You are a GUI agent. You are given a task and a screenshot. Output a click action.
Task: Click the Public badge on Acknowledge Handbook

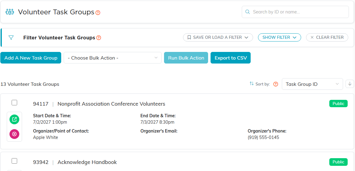pyautogui.click(x=338, y=162)
